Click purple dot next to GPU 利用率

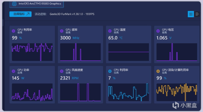pos(13,31)
